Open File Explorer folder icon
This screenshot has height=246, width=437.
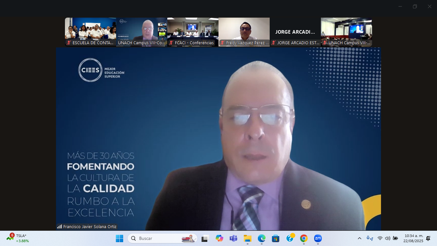click(247, 238)
